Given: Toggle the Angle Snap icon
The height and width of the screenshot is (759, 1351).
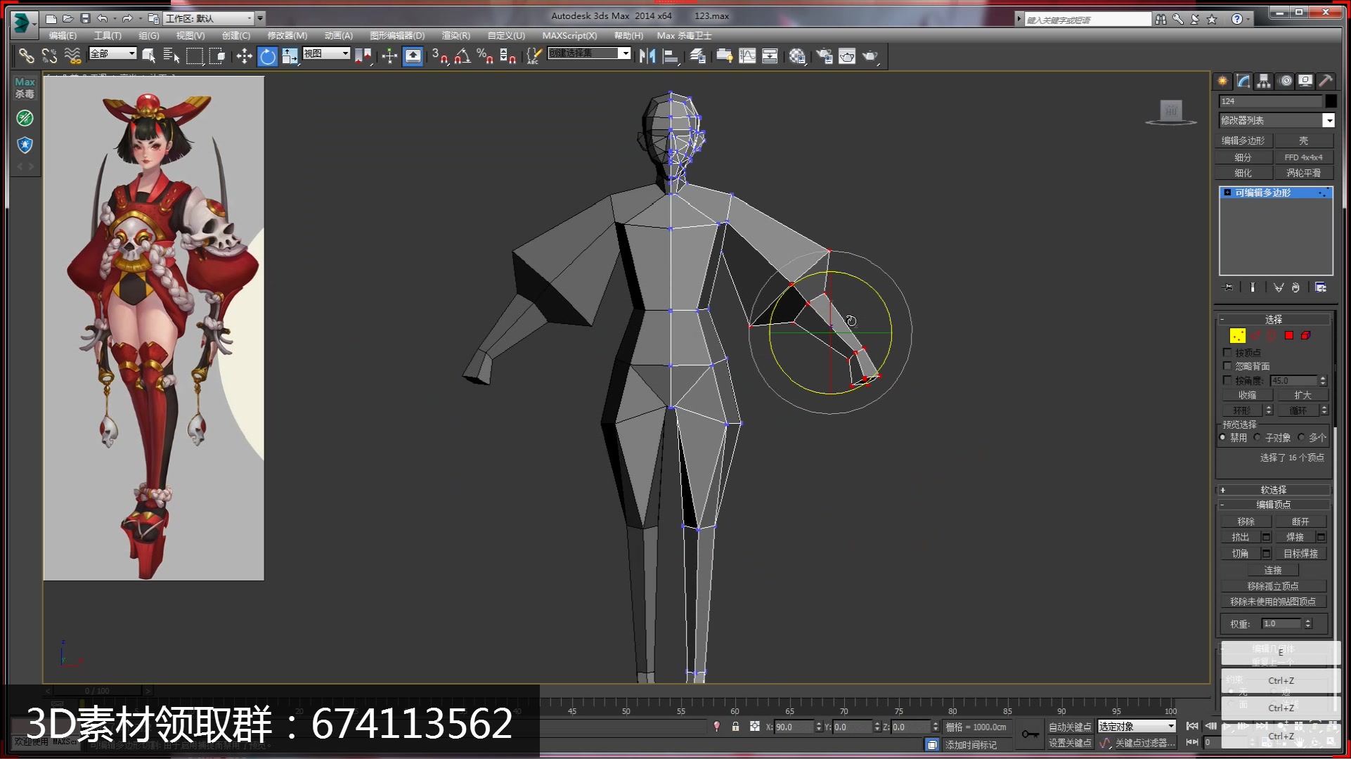Looking at the screenshot, I should coord(463,56).
